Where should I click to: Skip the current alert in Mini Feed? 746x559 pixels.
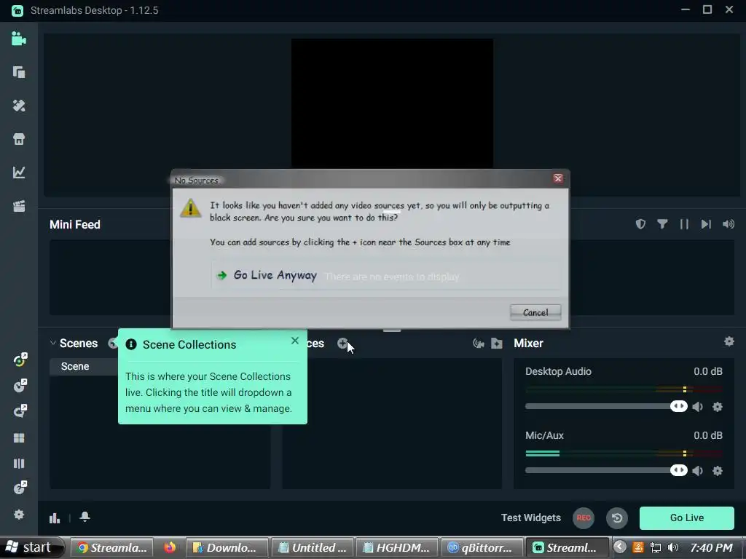pyautogui.click(x=706, y=224)
